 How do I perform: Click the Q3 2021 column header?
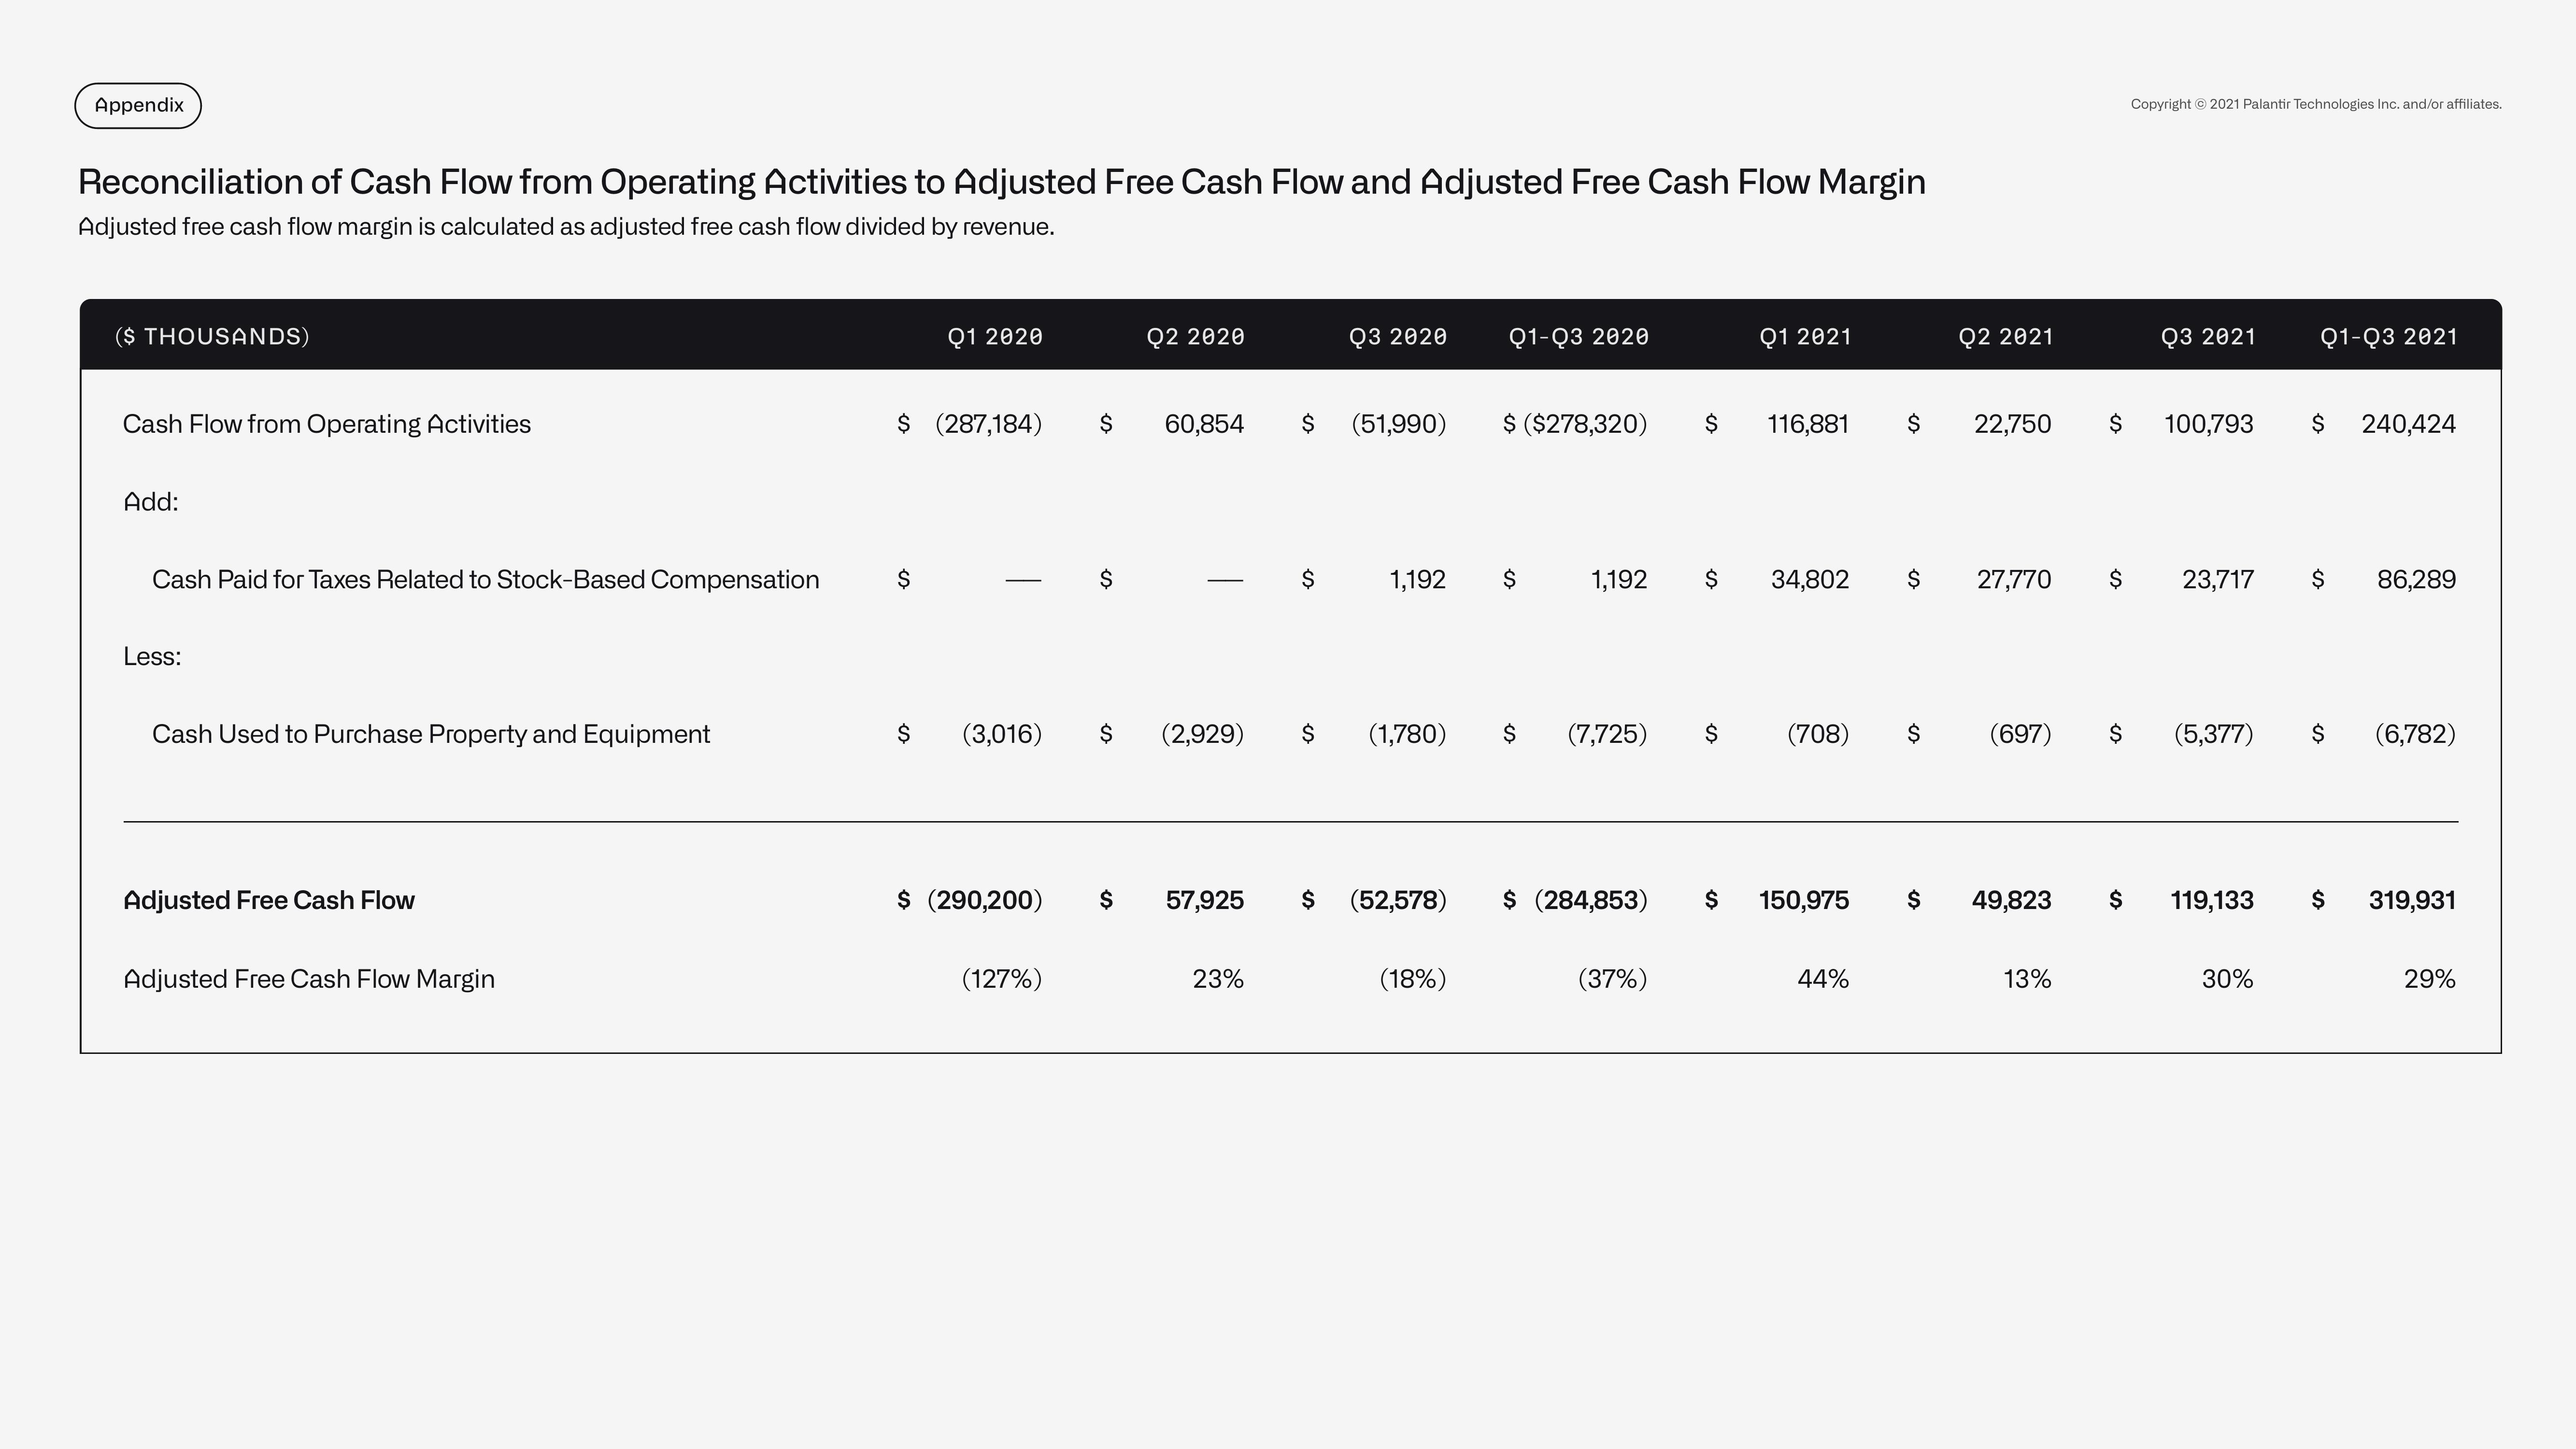coord(2208,337)
